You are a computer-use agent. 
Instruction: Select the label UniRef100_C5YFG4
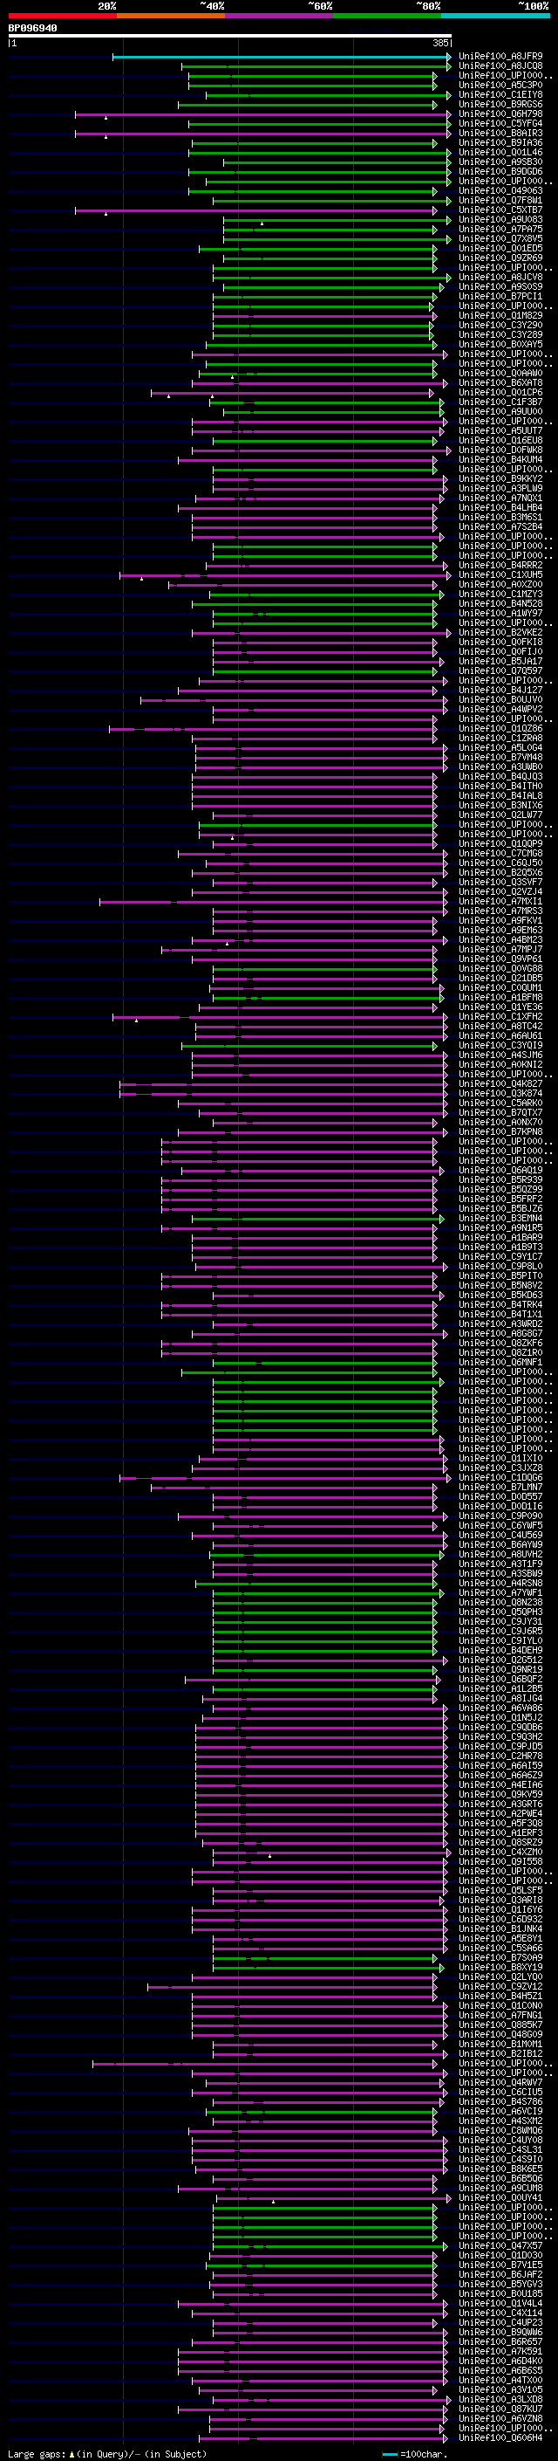(500, 123)
